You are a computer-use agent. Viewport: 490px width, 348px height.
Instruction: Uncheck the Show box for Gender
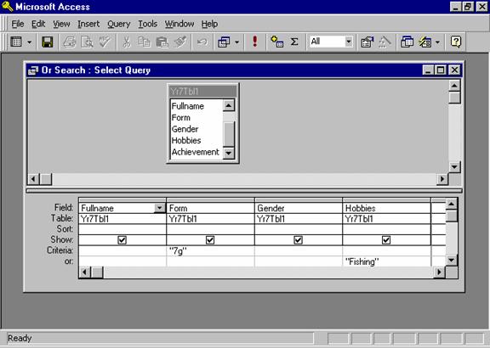(x=298, y=240)
